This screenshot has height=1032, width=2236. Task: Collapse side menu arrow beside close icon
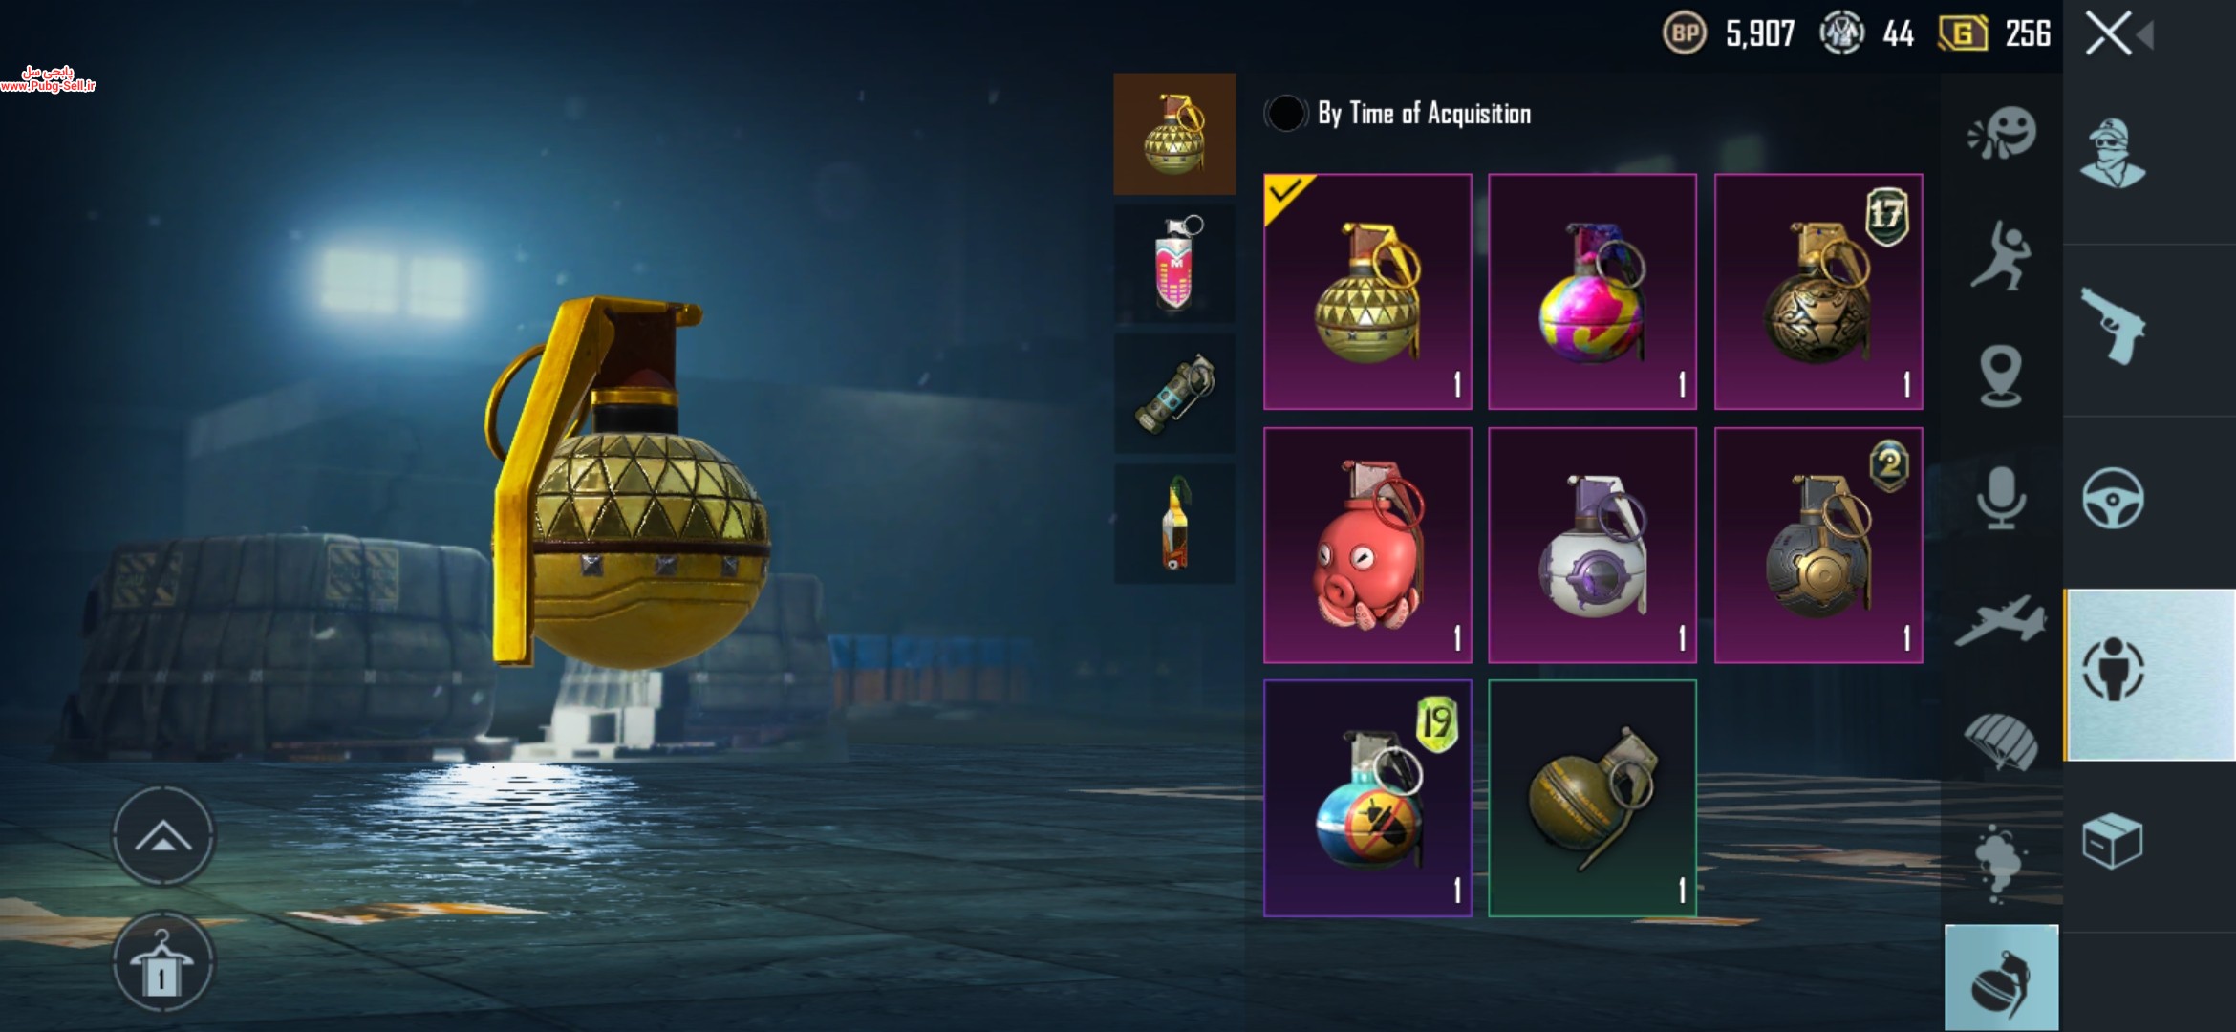(2145, 36)
